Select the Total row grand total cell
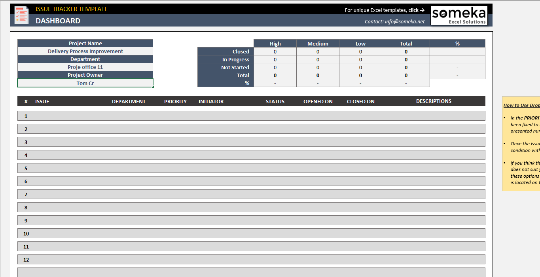 point(406,75)
